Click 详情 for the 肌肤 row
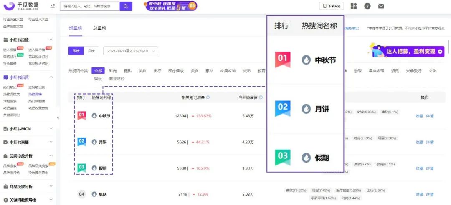 click(430, 195)
